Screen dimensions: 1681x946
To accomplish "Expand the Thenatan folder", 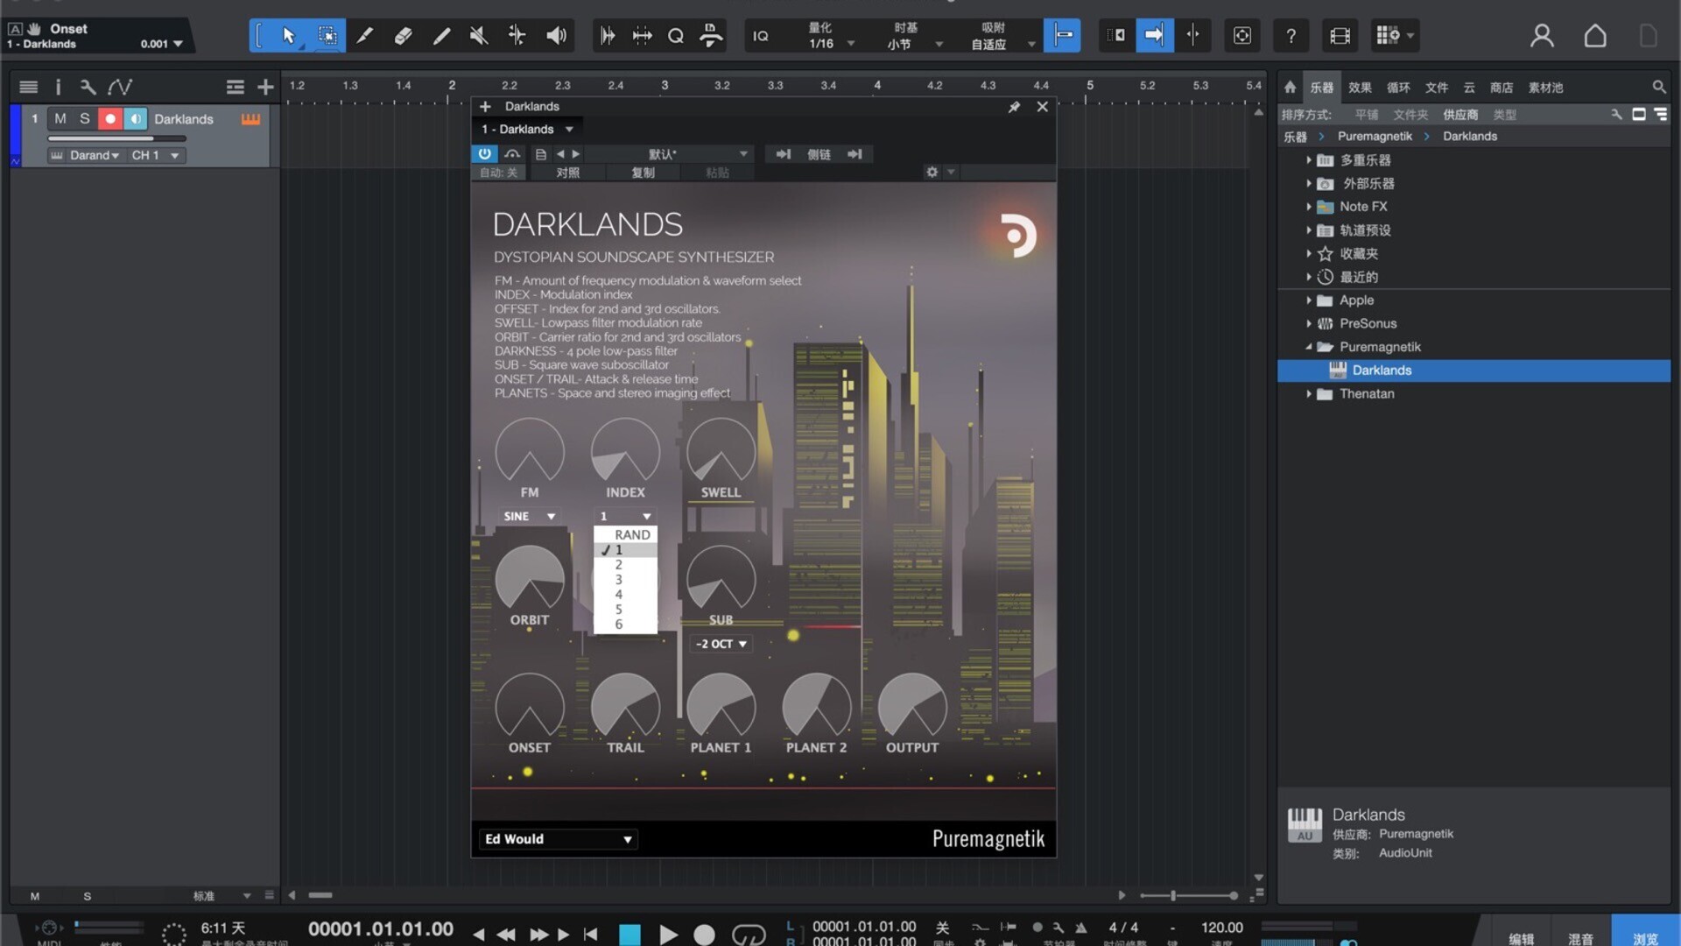I will (1309, 394).
